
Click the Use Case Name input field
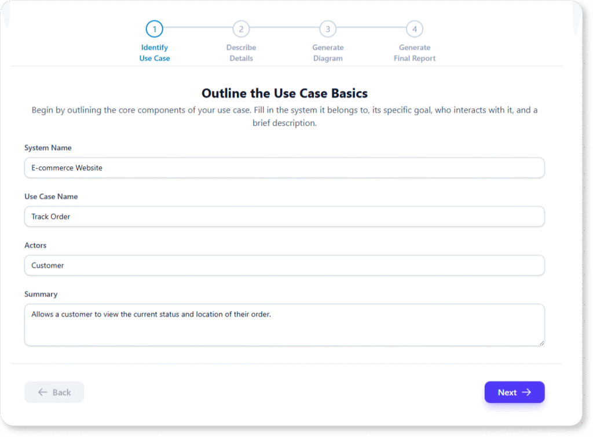[x=284, y=216]
